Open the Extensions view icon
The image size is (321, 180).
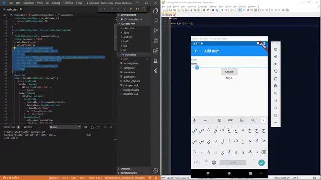[156, 51]
